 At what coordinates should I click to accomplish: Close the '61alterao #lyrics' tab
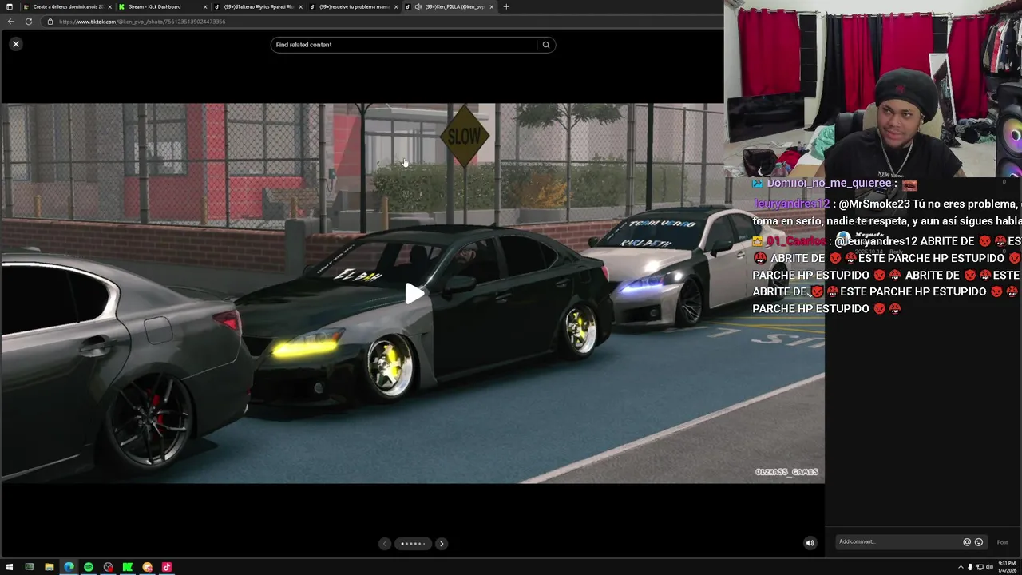tap(300, 6)
